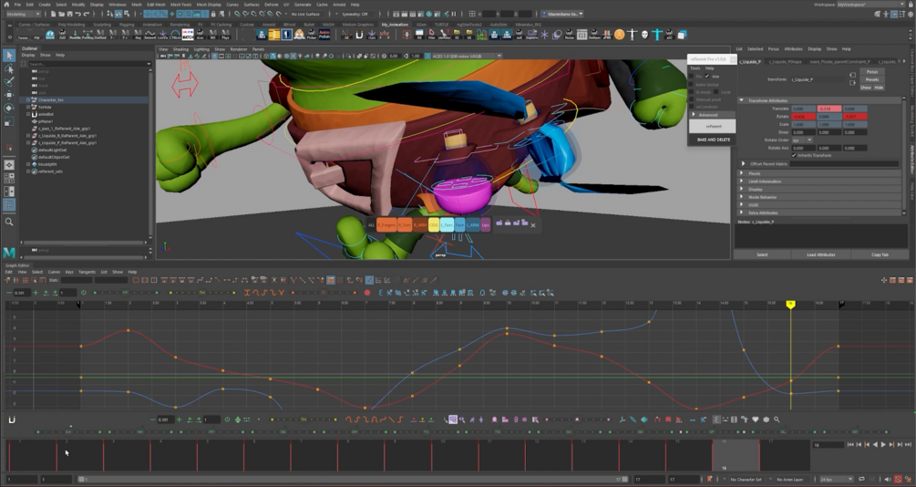The width and height of the screenshot is (916, 487).
Task: Open the c_Liquide_PShape attribute tab
Action: click(x=785, y=61)
